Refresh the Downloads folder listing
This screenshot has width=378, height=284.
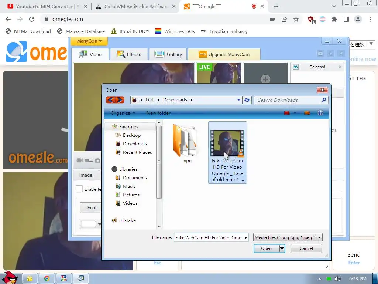coord(247,100)
